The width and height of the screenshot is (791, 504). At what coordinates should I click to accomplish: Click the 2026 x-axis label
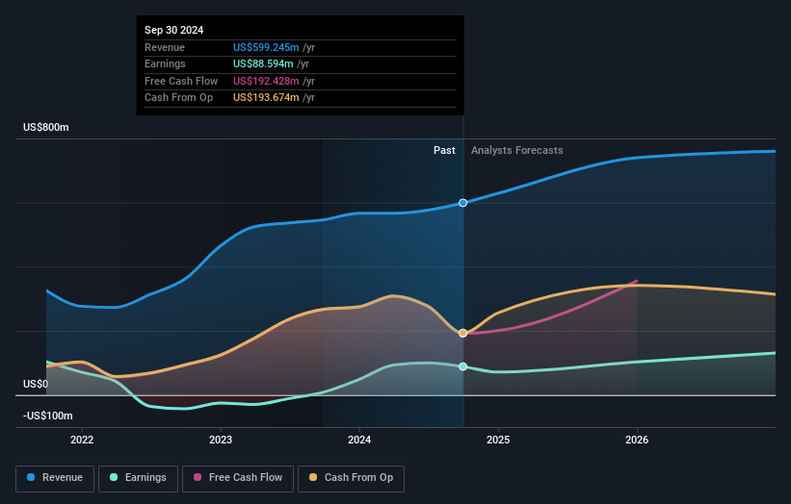tap(637, 440)
